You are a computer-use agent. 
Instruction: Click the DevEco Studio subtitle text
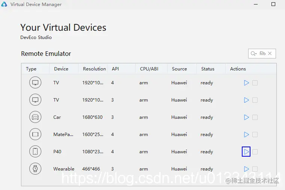tap(36, 37)
